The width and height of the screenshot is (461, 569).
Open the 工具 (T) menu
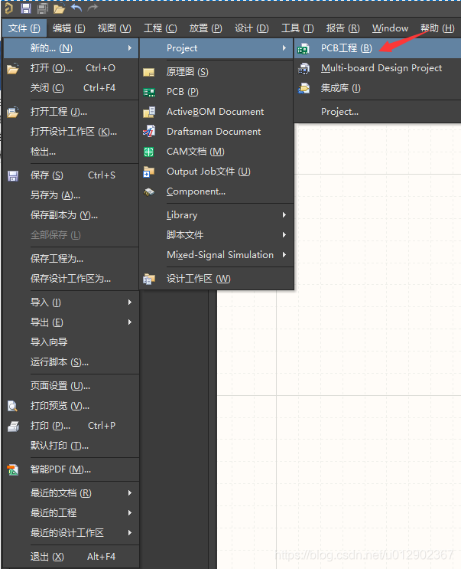tap(297, 28)
